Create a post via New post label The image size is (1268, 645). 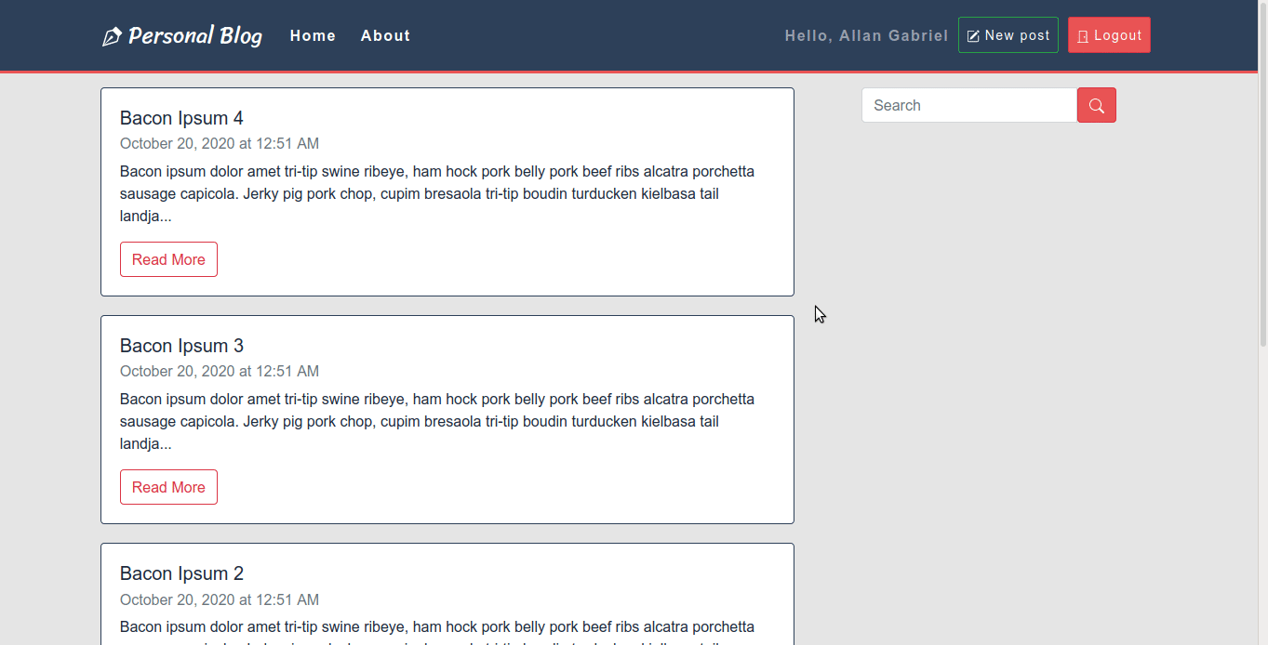pyautogui.click(x=1017, y=35)
